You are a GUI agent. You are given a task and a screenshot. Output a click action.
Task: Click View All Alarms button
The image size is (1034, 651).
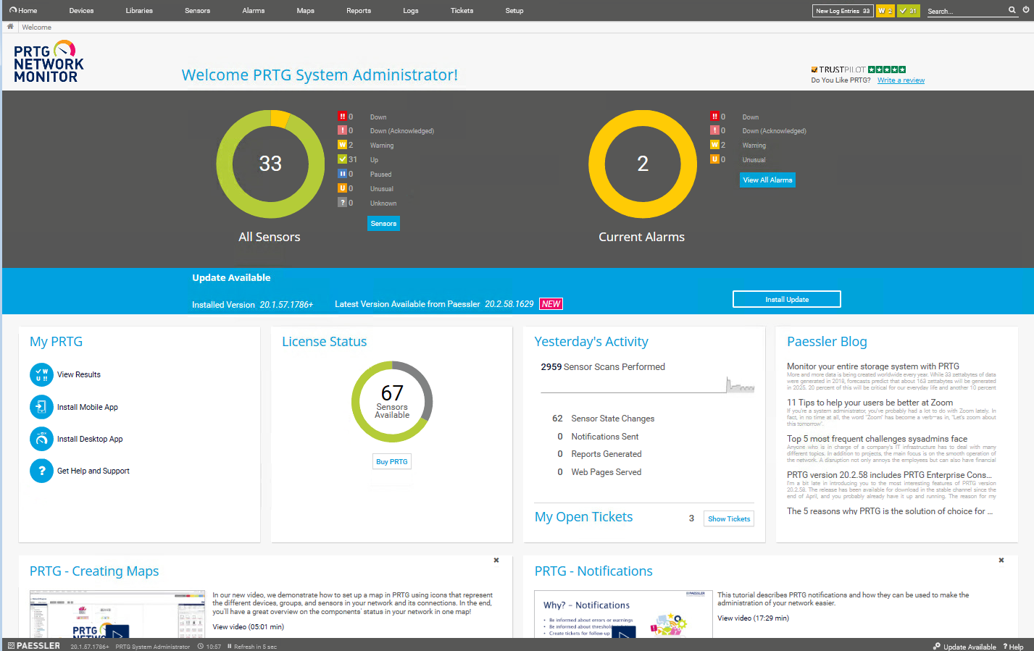pyautogui.click(x=767, y=180)
